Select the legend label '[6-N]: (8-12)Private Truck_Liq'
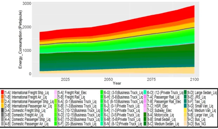 click(x=123, y=124)
